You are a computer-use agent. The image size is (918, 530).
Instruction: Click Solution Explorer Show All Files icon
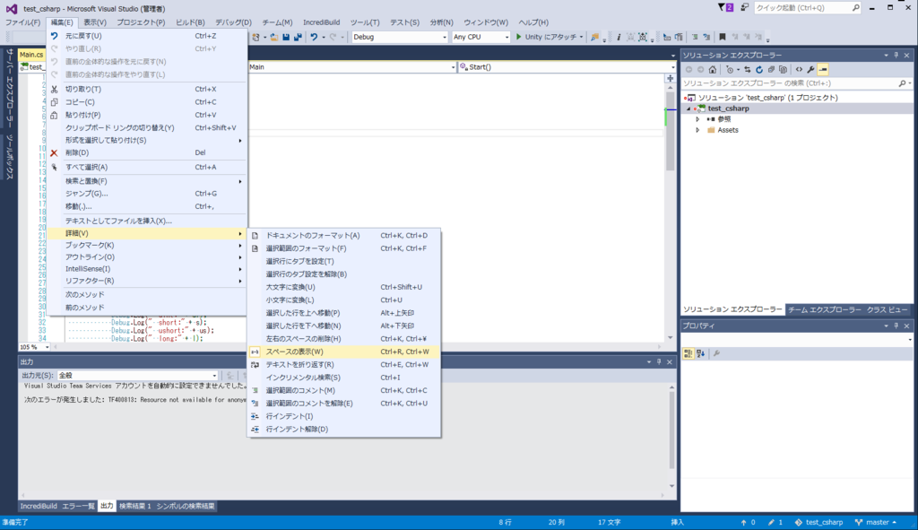784,70
